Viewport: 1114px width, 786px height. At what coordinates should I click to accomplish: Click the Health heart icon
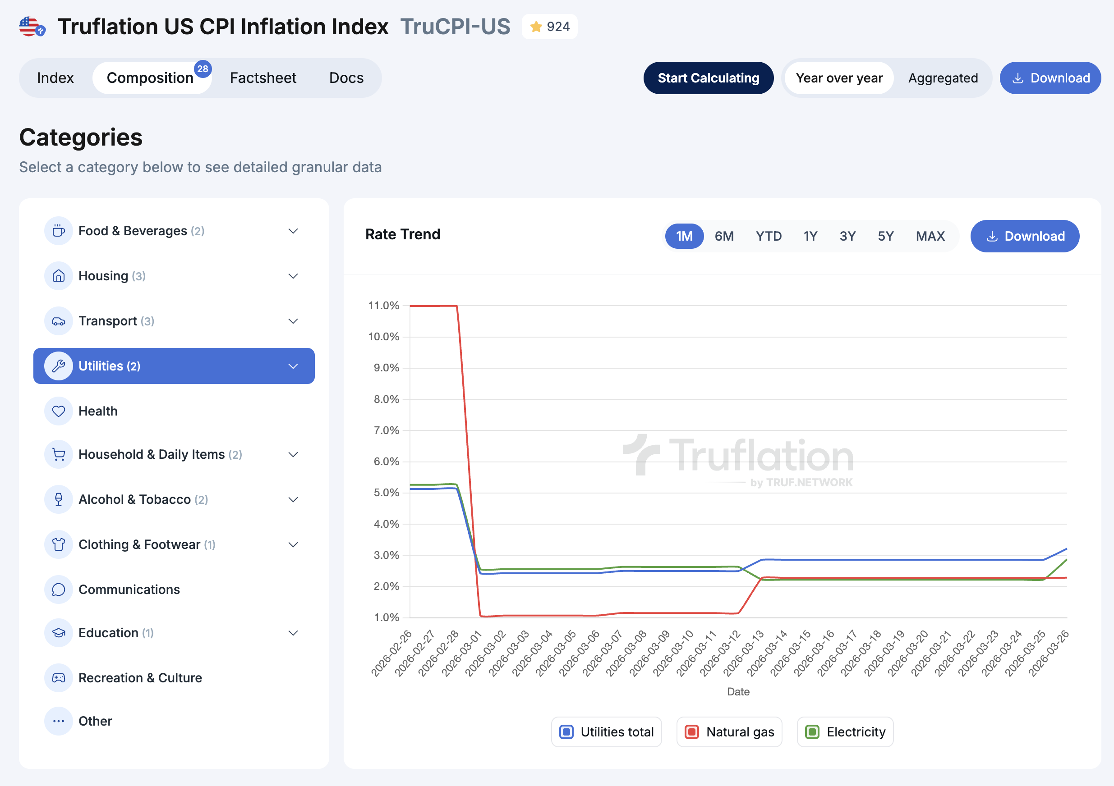[x=58, y=411]
